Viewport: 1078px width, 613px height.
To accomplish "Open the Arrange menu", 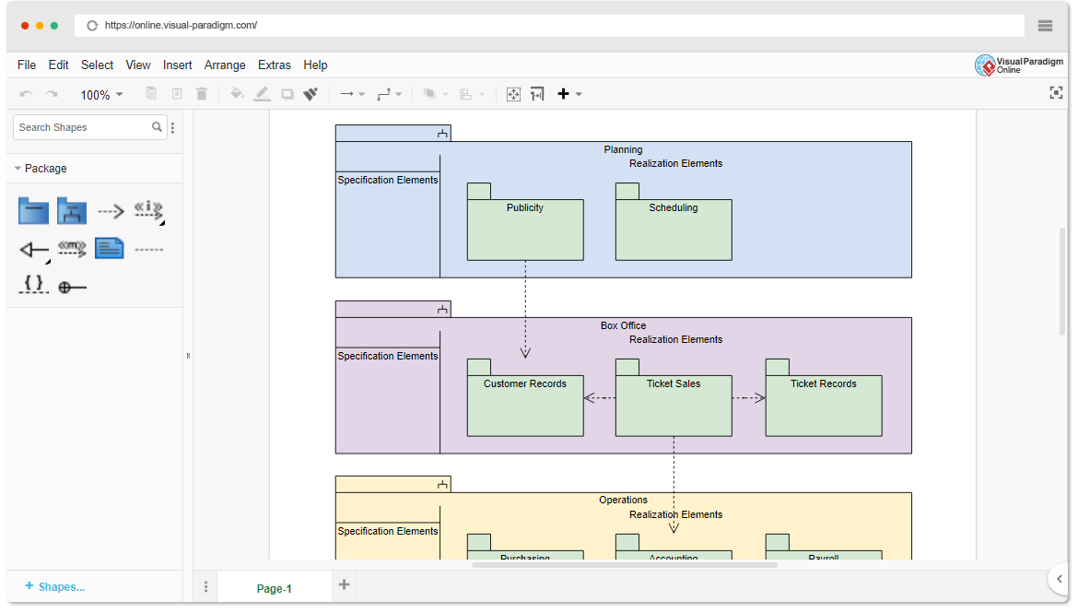I will [x=225, y=65].
